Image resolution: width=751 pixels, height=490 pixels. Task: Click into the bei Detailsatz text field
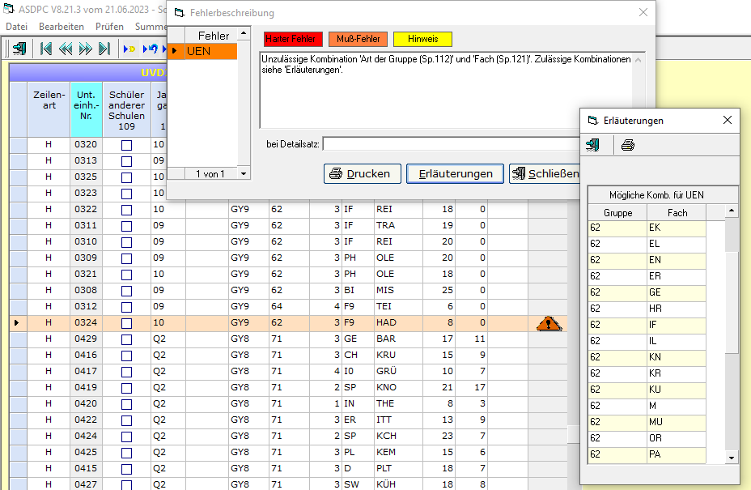[x=450, y=144]
